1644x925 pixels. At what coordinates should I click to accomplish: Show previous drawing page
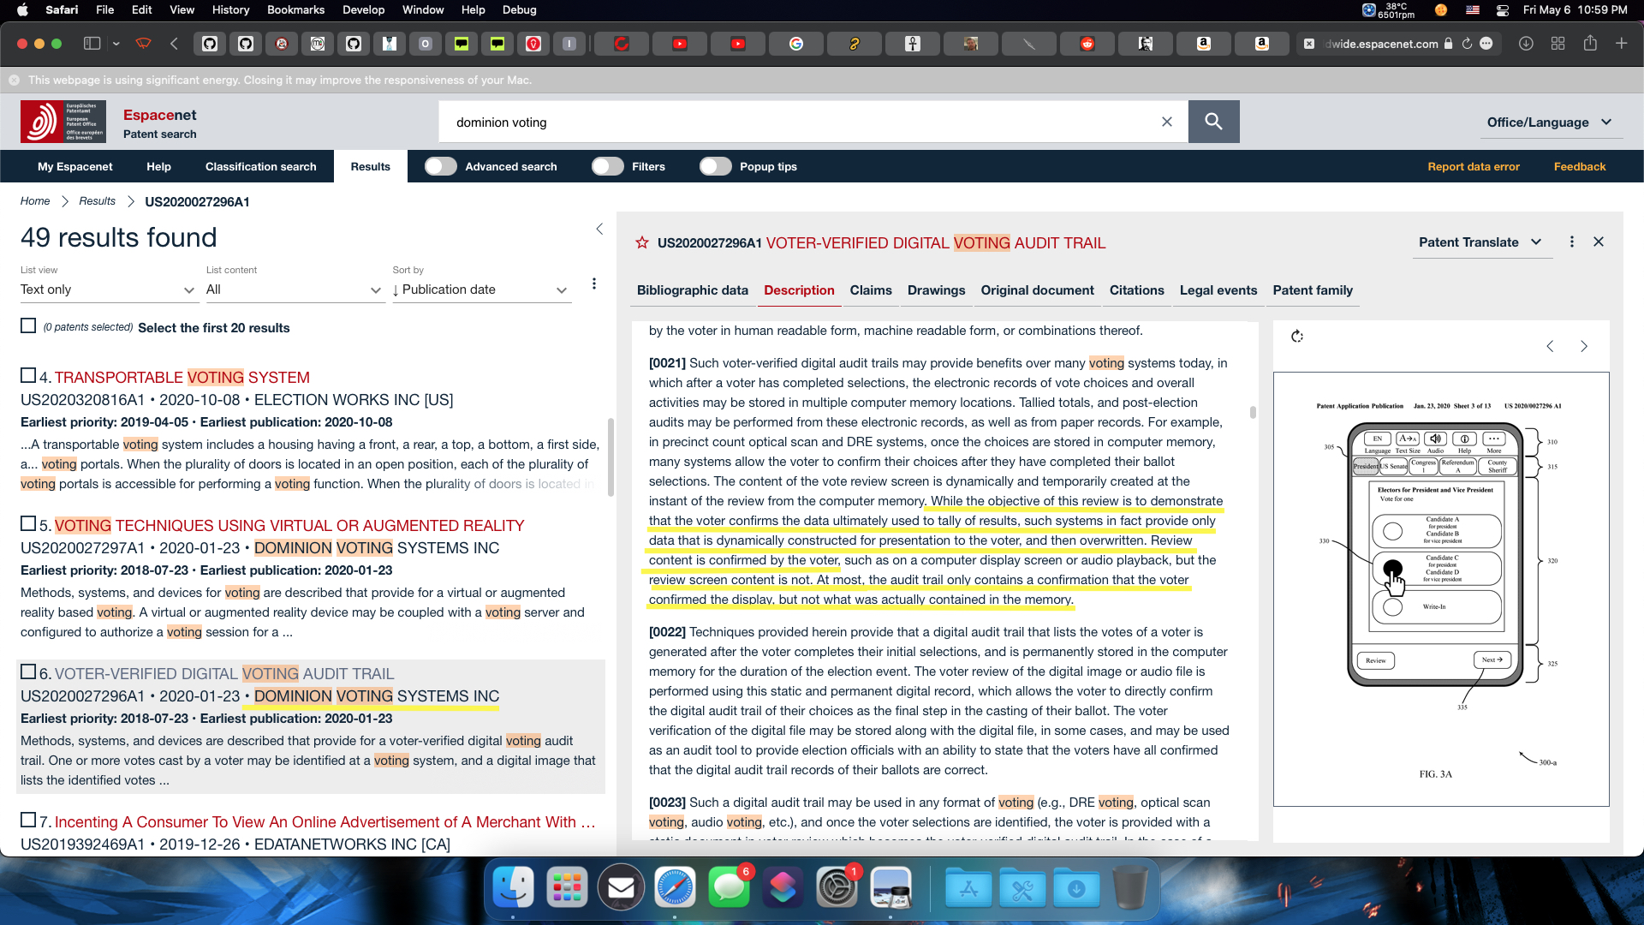[x=1550, y=346]
